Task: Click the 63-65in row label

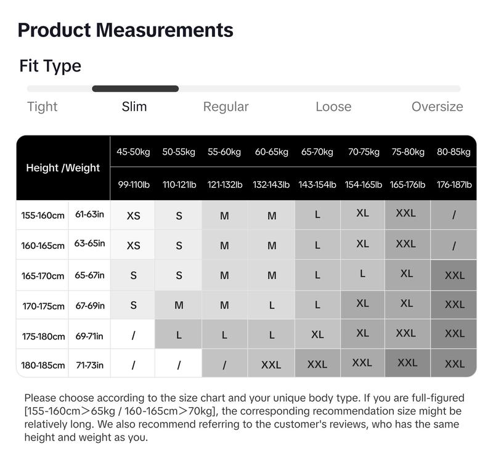Action: click(x=89, y=243)
